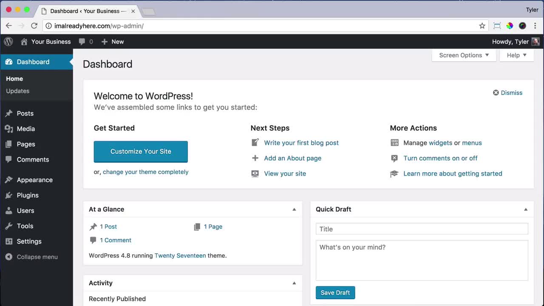Click the bookmark star in address bar
This screenshot has height=306, width=544.
click(482, 26)
